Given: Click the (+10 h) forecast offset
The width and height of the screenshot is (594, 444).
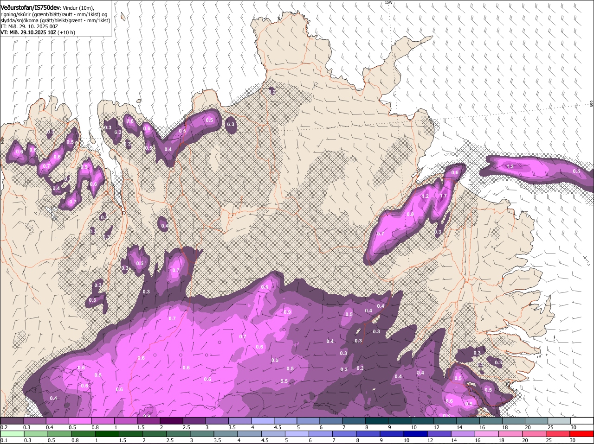Looking at the screenshot, I should (x=67, y=32).
